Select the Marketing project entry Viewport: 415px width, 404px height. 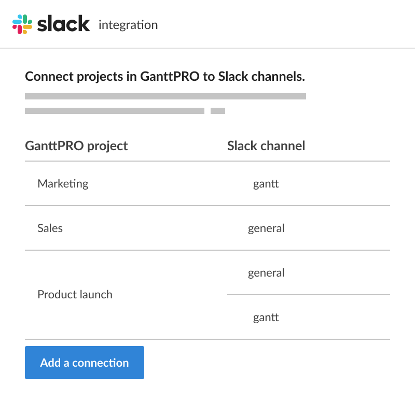click(63, 184)
